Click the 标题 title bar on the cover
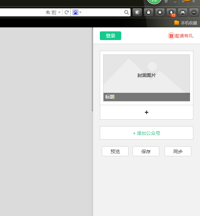 [x=147, y=97]
